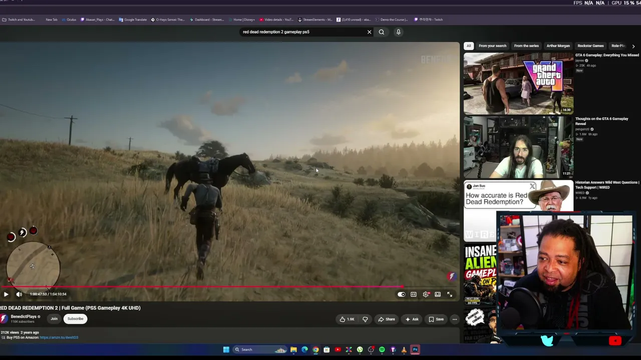The height and width of the screenshot is (360, 641).
Task: Switch the player to theater mode
Action: click(x=438, y=294)
